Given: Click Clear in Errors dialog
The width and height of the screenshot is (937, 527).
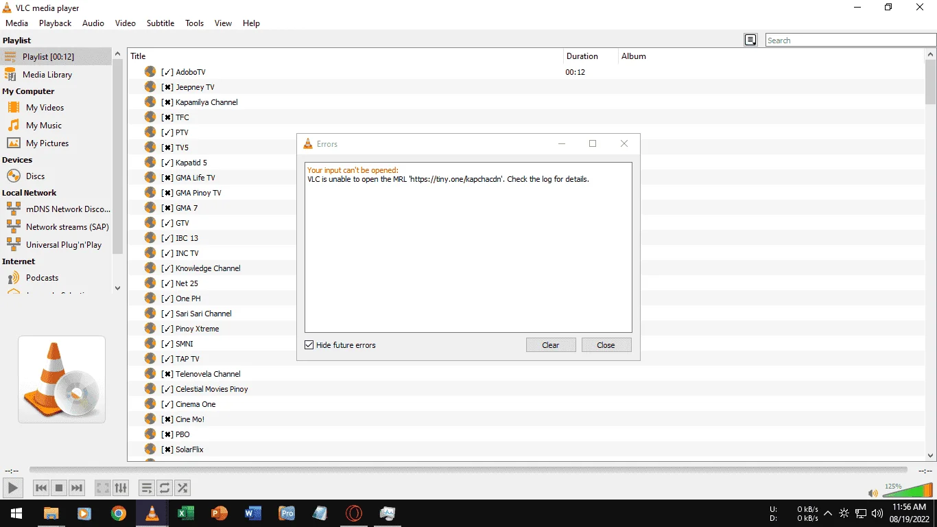Looking at the screenshot, I should 551,345.
